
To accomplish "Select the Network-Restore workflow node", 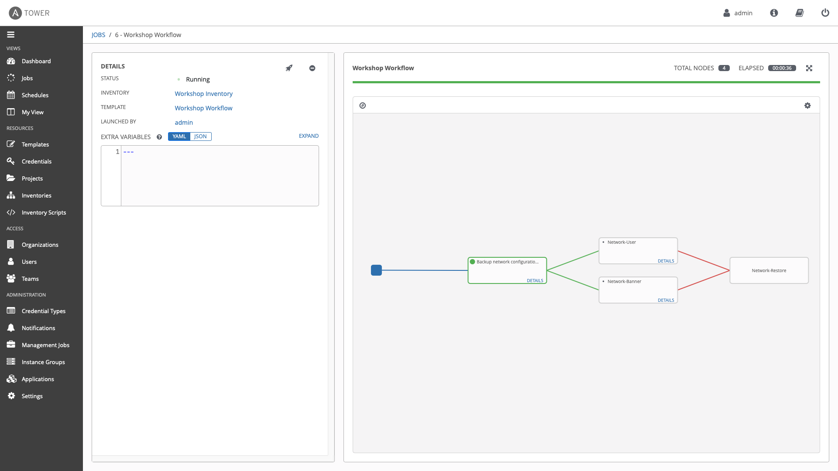I will [x=769, y=270].
